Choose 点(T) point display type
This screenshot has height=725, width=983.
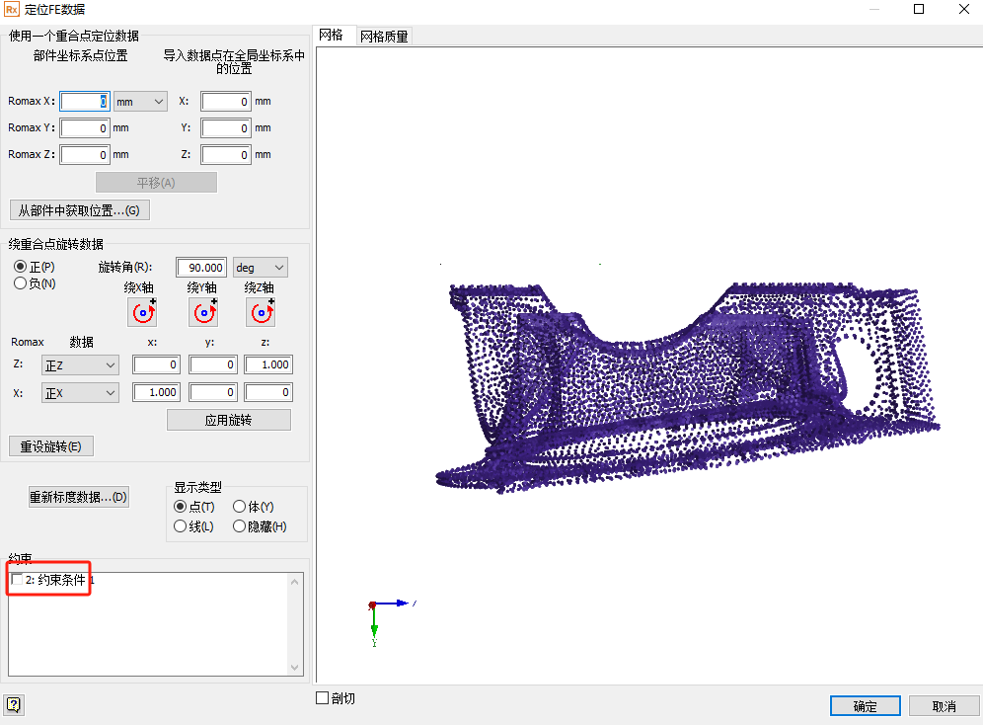[x=180, y=506]
